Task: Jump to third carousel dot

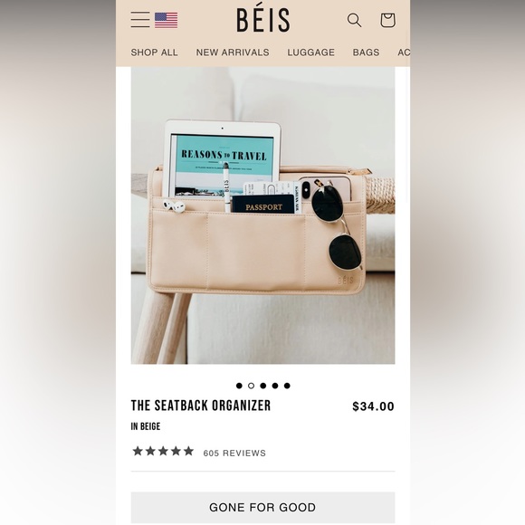Action: pos(263,386)
